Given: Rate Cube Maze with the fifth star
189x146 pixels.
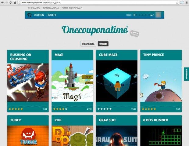Looking at the screenshot, I should 110,109.
